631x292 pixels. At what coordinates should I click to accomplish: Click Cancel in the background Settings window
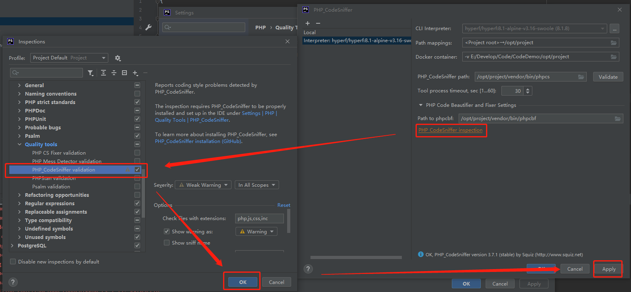click(x=500, y=284)
